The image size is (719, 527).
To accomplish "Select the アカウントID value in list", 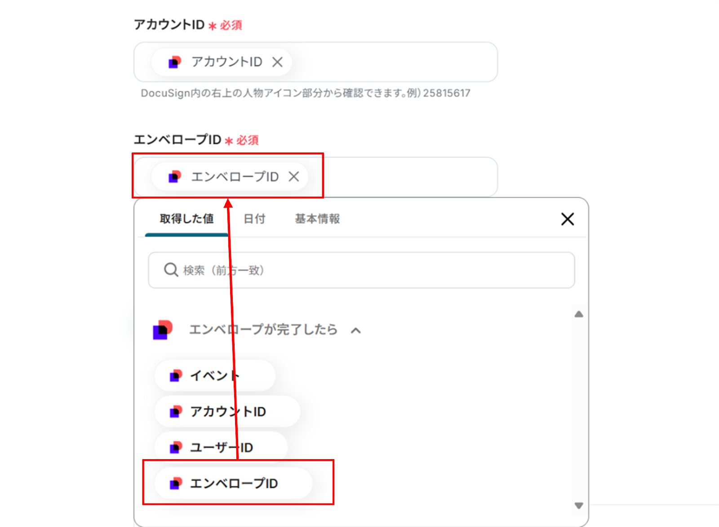I will click(227, 411).
